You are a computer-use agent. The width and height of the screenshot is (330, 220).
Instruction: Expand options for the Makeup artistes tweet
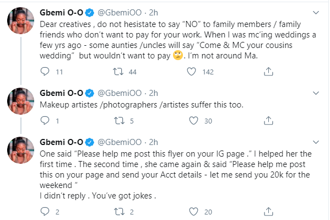click(316, 93)
